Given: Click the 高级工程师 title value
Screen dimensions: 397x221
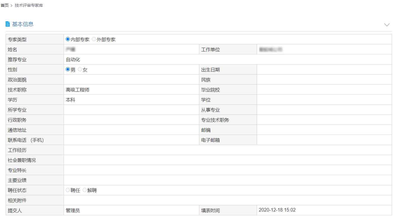Looking at the screenshot, I should tap(78, 90).
